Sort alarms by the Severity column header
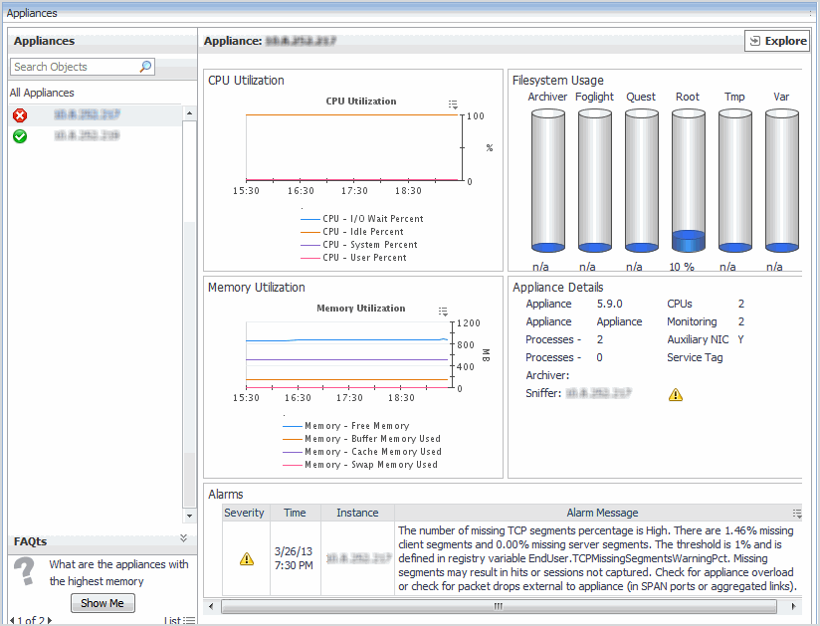This screenshot has height=626, width=820. point(245,513)
